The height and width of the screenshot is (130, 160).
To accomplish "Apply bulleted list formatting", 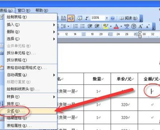I will click(x=82, y=26).
